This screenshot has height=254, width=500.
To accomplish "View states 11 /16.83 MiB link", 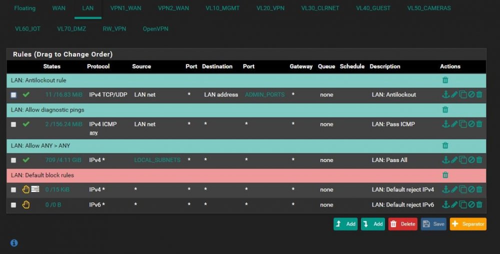I will pos(64,94).
